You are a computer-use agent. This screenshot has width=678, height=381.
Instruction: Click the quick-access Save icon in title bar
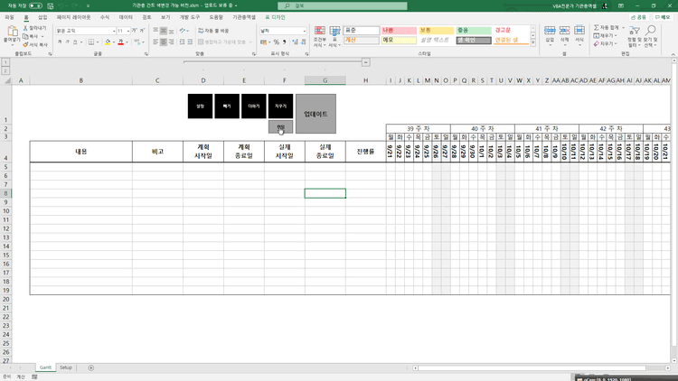point(50,6)
